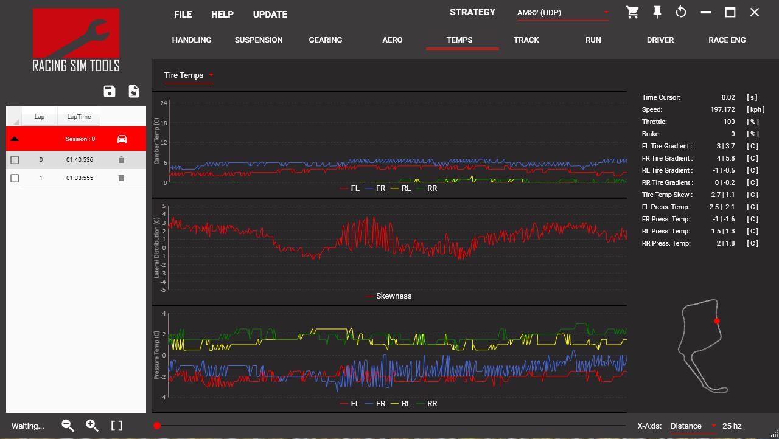779x439 pixels.
Task: Toggle FR series in Camber Temp legend
Action: point(376,188)
